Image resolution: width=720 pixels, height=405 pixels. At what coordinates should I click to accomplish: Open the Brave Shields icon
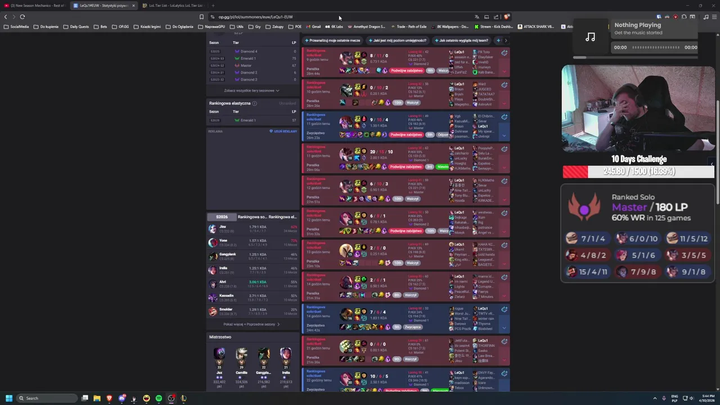click(x=506, y=17)
